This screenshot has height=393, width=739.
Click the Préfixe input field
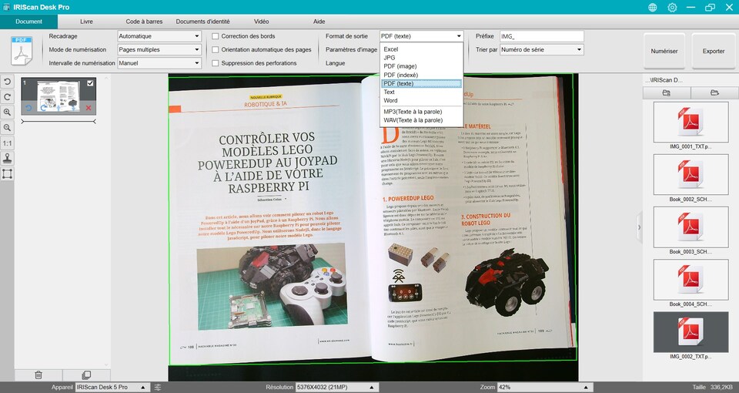(541, 36)
